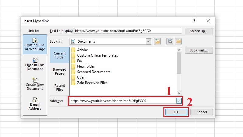Open the Look in Documents dropdown

pos(148,41)
